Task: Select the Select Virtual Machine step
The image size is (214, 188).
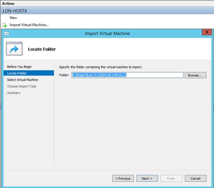Action: [23, 80]
